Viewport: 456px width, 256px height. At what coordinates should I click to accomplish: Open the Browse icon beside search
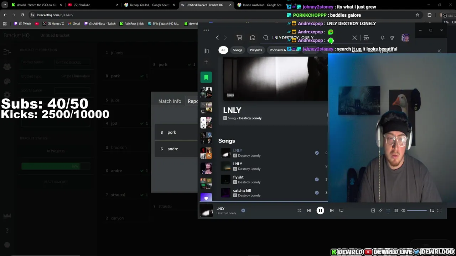pos(366,38)
